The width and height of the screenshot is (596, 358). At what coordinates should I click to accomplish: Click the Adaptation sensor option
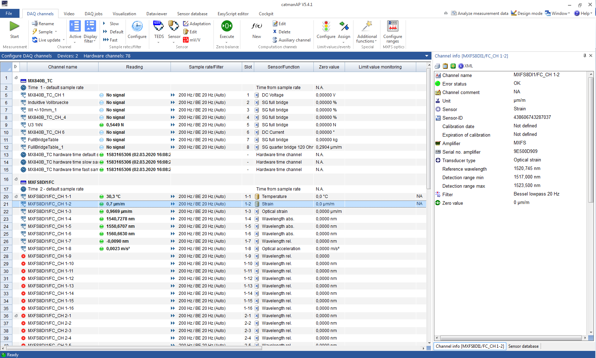(197, 24)
